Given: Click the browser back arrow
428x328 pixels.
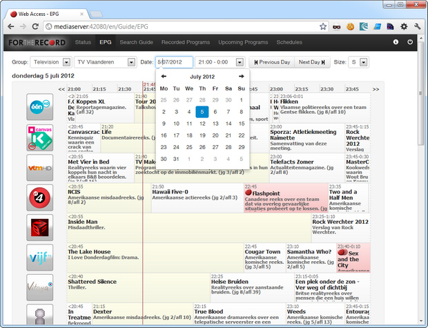Looking at the screenshot, I should [x=10, y=26].
